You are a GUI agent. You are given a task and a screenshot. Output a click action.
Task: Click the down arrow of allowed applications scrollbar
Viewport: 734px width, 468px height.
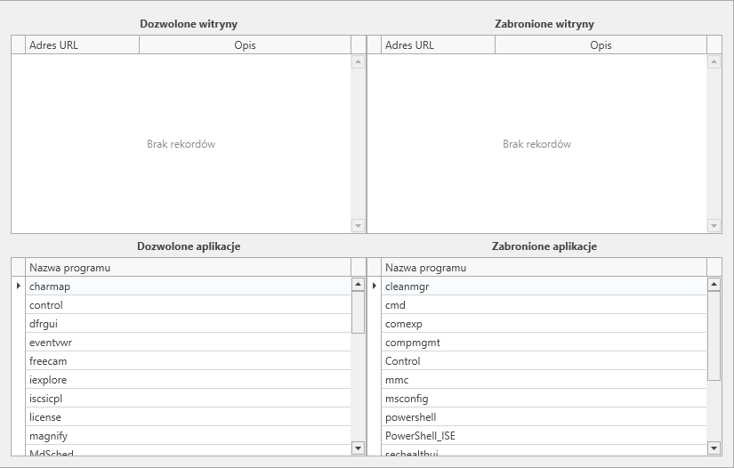358,448
